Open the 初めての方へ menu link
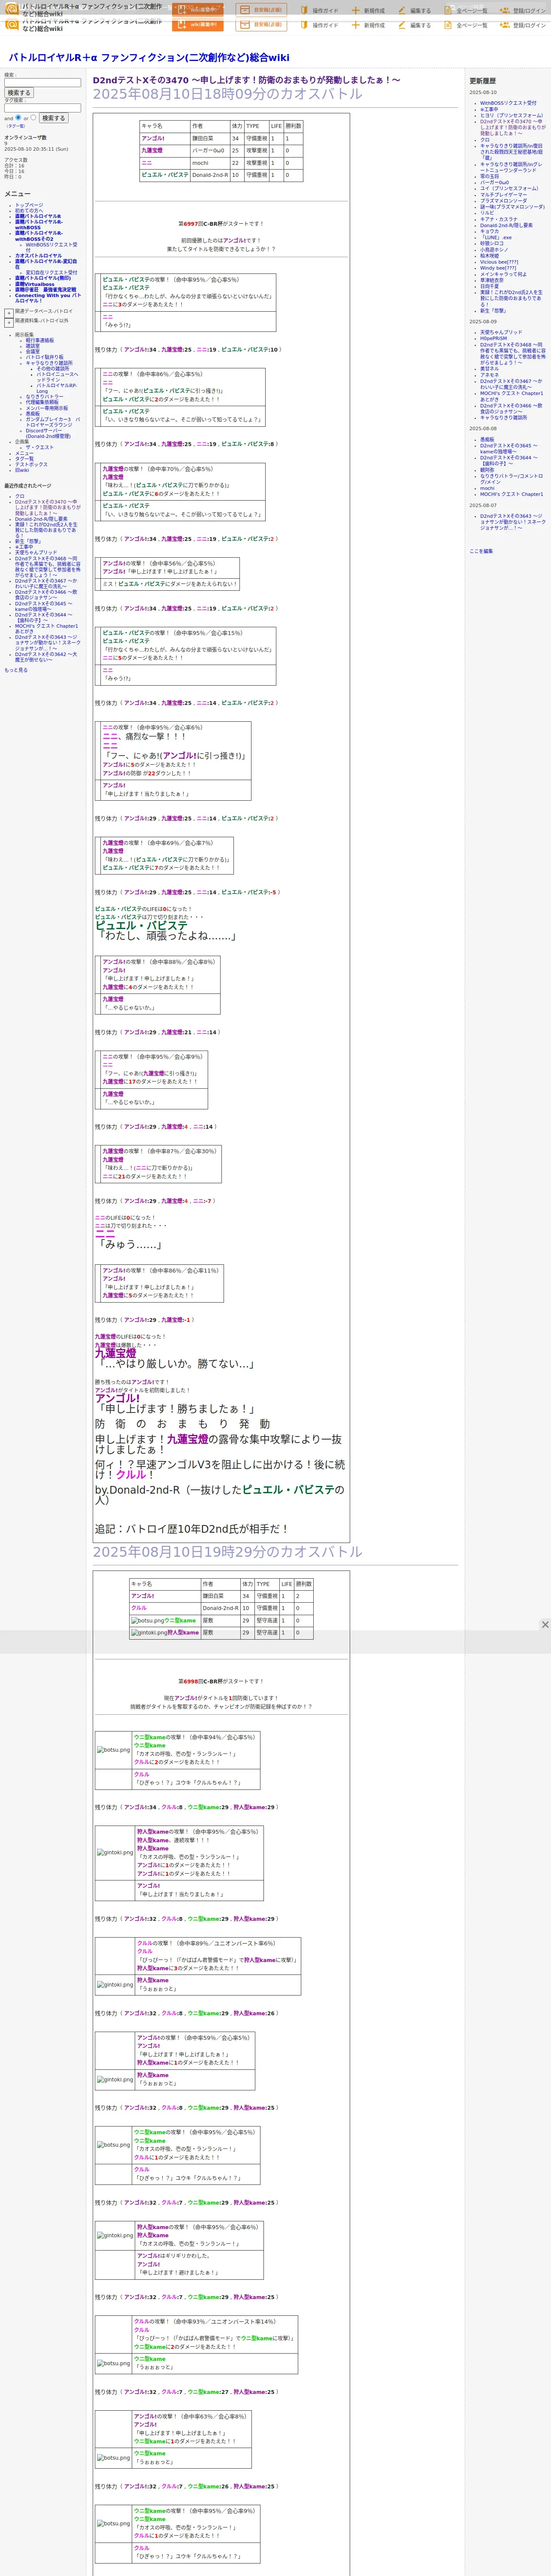 pos(29,211)
